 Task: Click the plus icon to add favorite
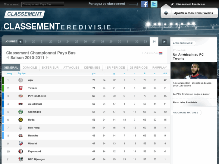(x=166, y=13)
